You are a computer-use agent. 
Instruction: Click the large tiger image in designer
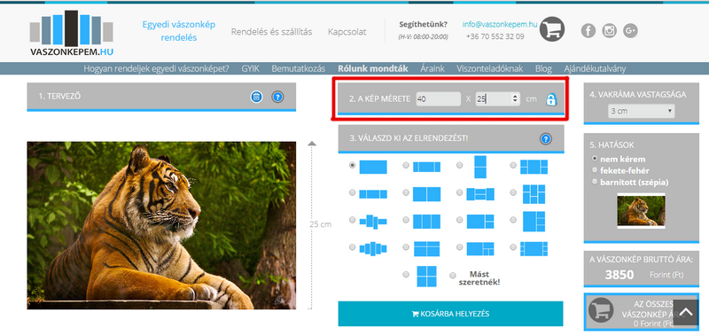click(x=161, y=225)
